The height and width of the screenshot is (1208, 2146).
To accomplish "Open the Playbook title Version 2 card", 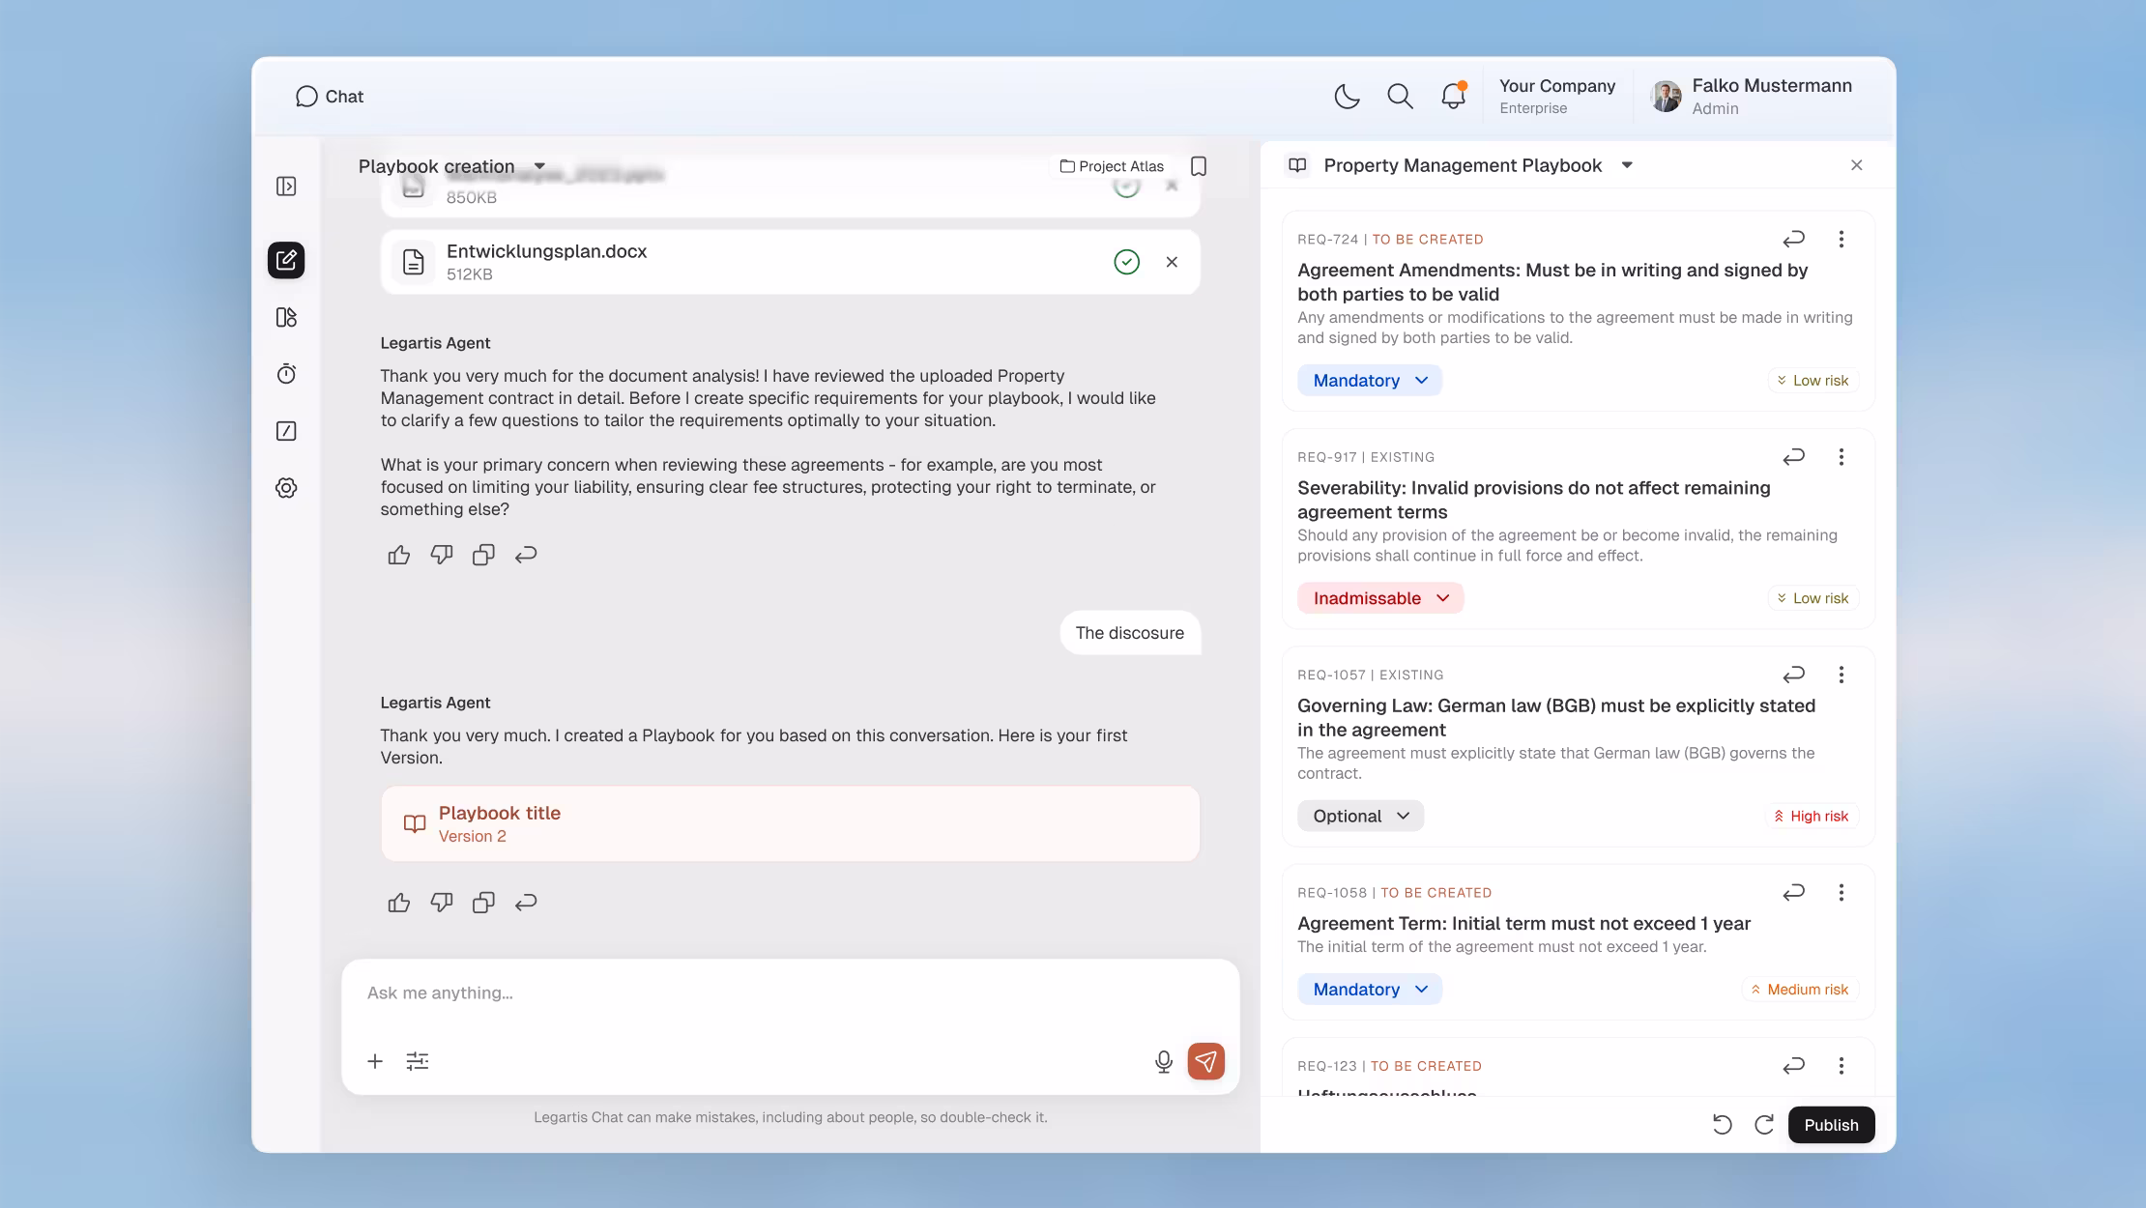I will [790, 824].
